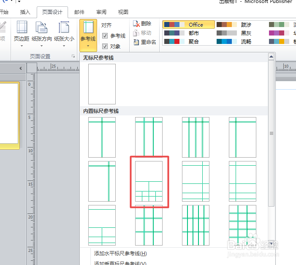Expand the 纸张方向 dropdown arrow
The width and height of the screenshot is (296, 265).
click(41, 46)
